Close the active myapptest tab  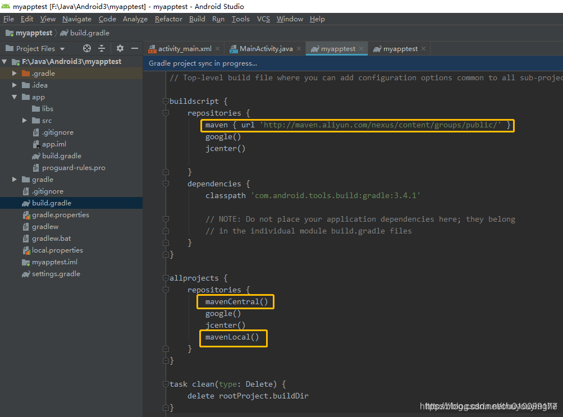(x=361, y=49)
